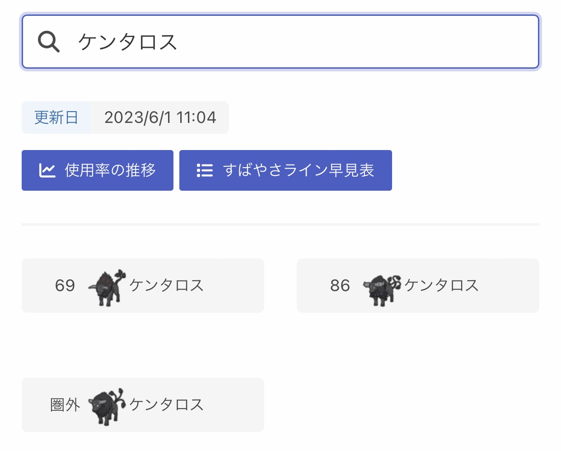This screenshot has width=561, height=451.
Task: Click the rank number 69
Action: click(65, 286)
